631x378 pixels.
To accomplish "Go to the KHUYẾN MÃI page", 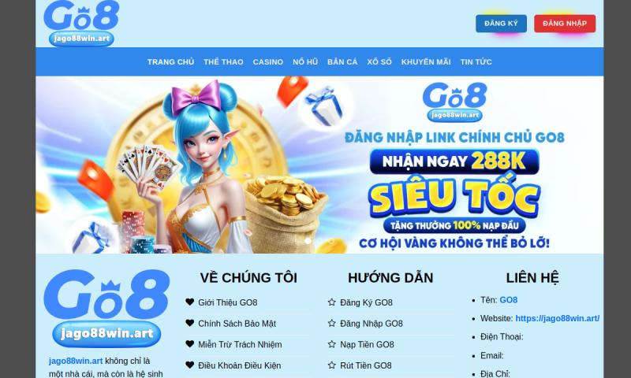I will [426, 62].
